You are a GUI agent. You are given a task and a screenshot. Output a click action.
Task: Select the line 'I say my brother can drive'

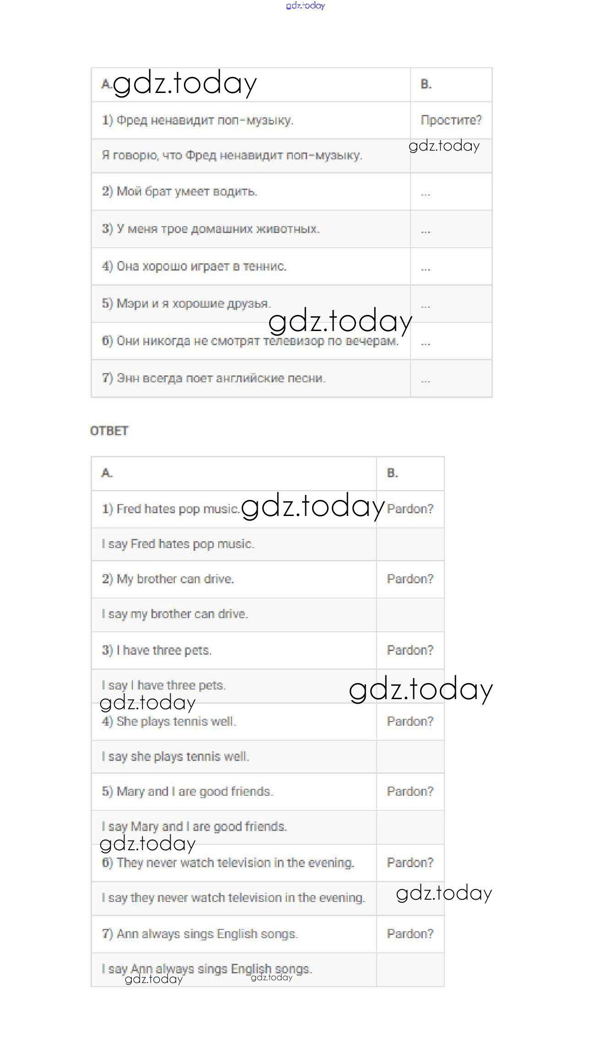click(x=175, y=614)
